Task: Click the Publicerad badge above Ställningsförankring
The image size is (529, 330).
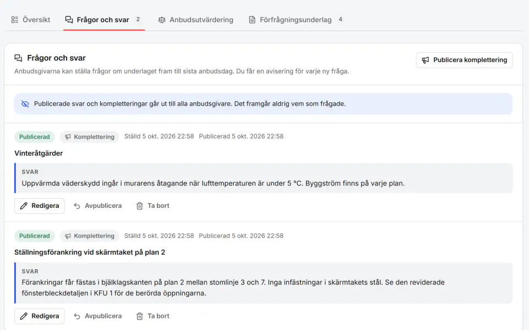Action: pyautogui.click(x=34, y=236)
